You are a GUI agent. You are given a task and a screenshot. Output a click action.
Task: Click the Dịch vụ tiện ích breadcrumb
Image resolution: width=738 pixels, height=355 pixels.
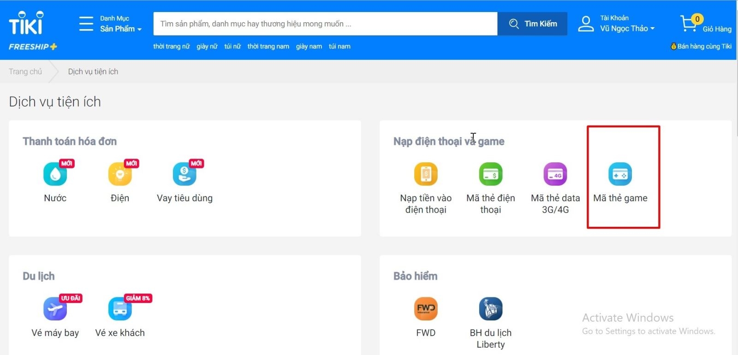tap(93, 71)
